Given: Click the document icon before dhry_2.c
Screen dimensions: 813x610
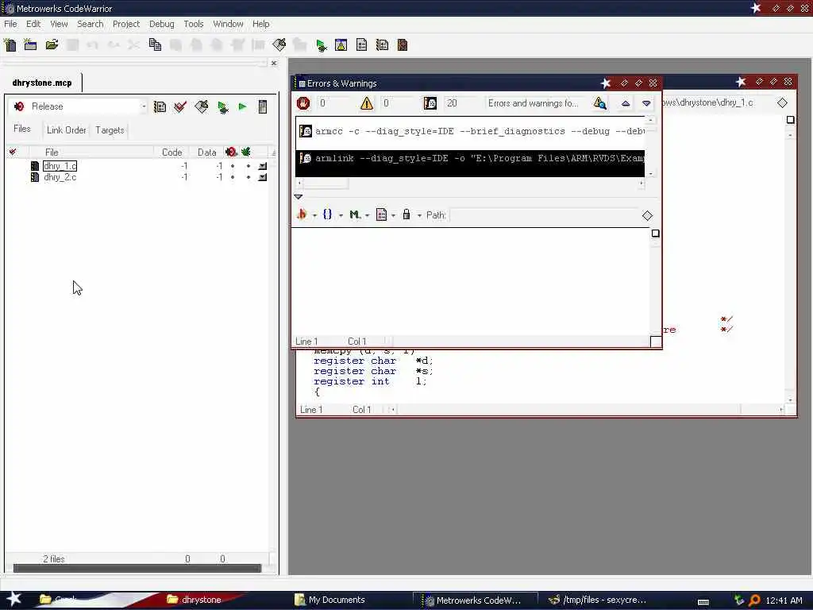Looking at the screenshot, I should 35,177.
